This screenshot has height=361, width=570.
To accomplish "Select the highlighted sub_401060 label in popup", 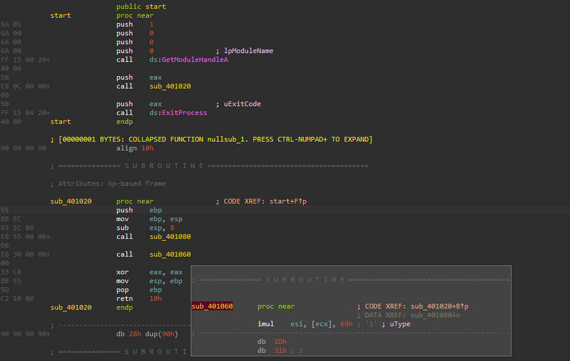I will coord(212,306).
